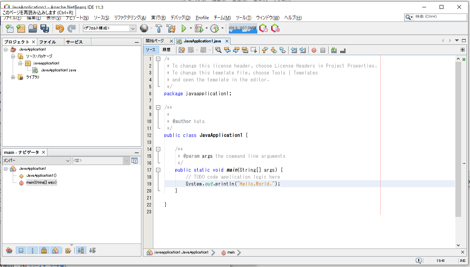The image size is (470, 267).
Task: Expand the Libraries node in project tree
Action: pyautogui.click(x=13, y=77)
